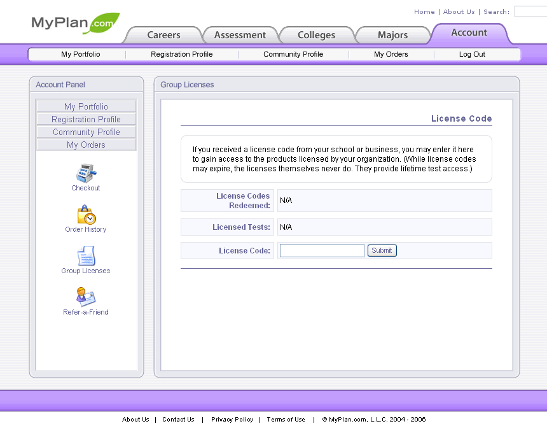Click the N/A value beside License Codes Redeemed
This screenshot has height=433, width=547.
pyautogui.click(x=286, y=201)
